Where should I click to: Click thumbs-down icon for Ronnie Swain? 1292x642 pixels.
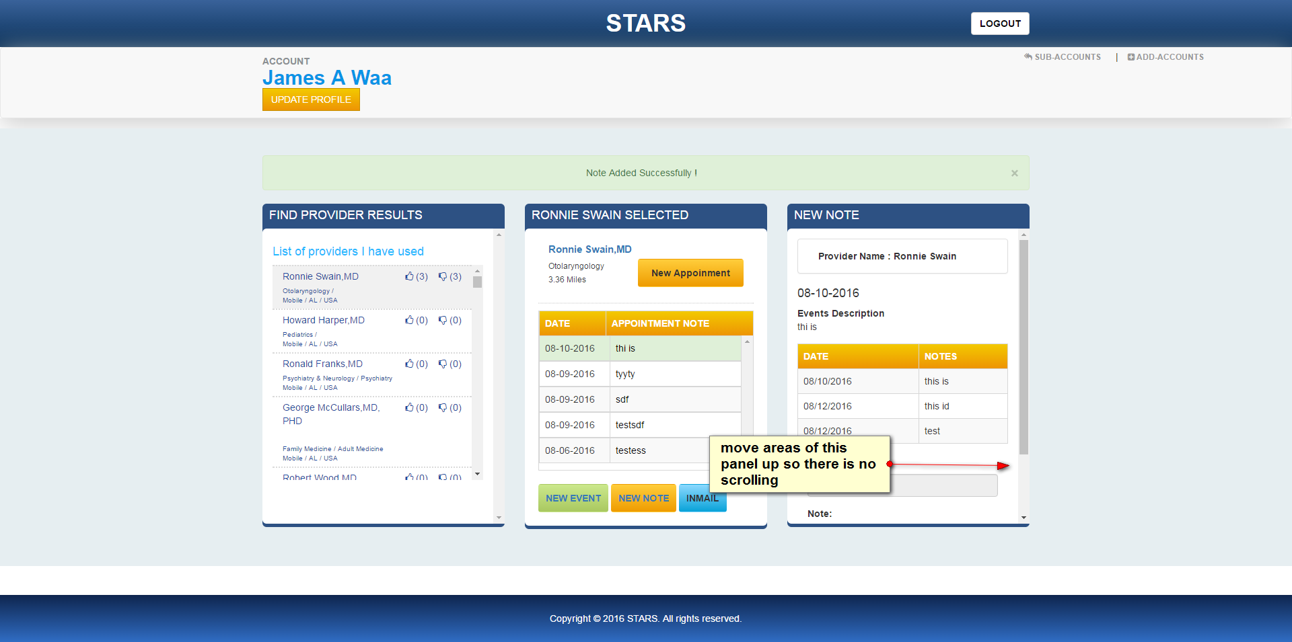tap(443, 276)
